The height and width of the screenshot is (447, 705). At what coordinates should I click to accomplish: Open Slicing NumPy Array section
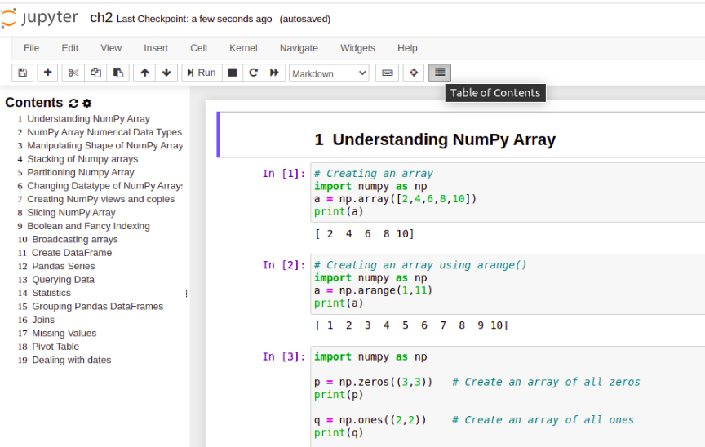pos(72,213)
